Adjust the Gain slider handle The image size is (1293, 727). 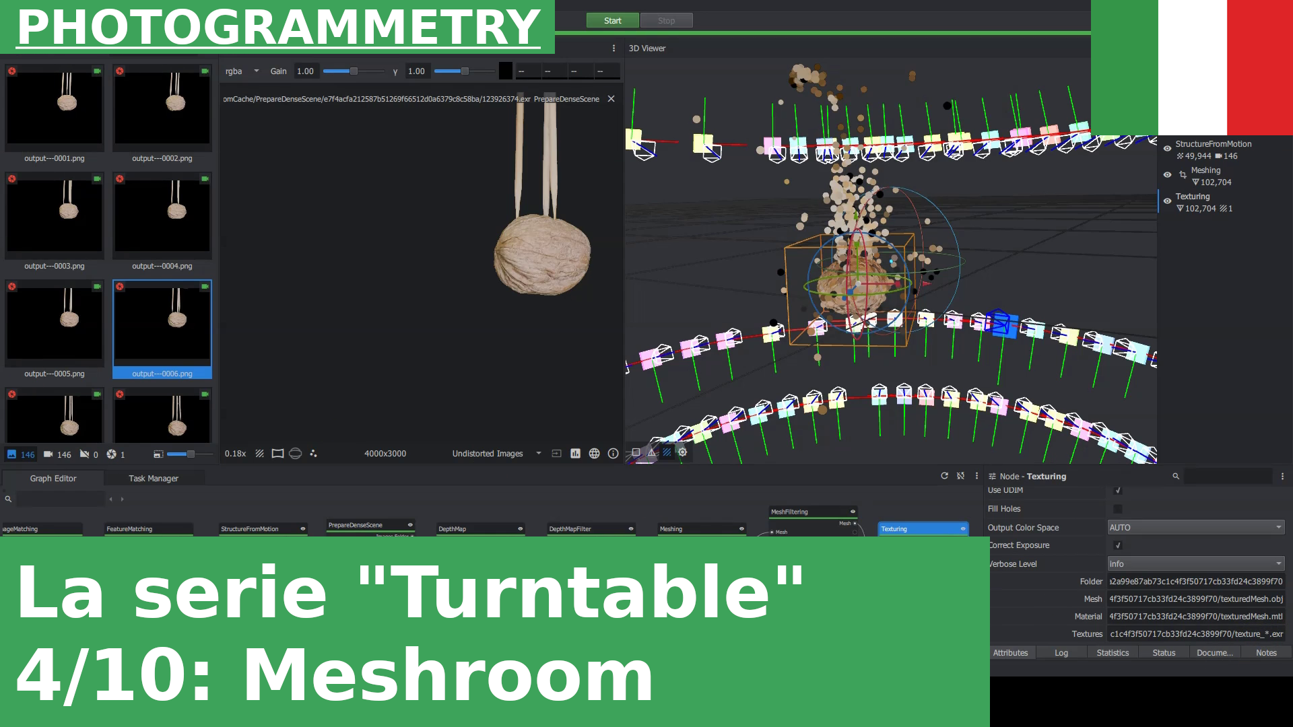(354, 71)
